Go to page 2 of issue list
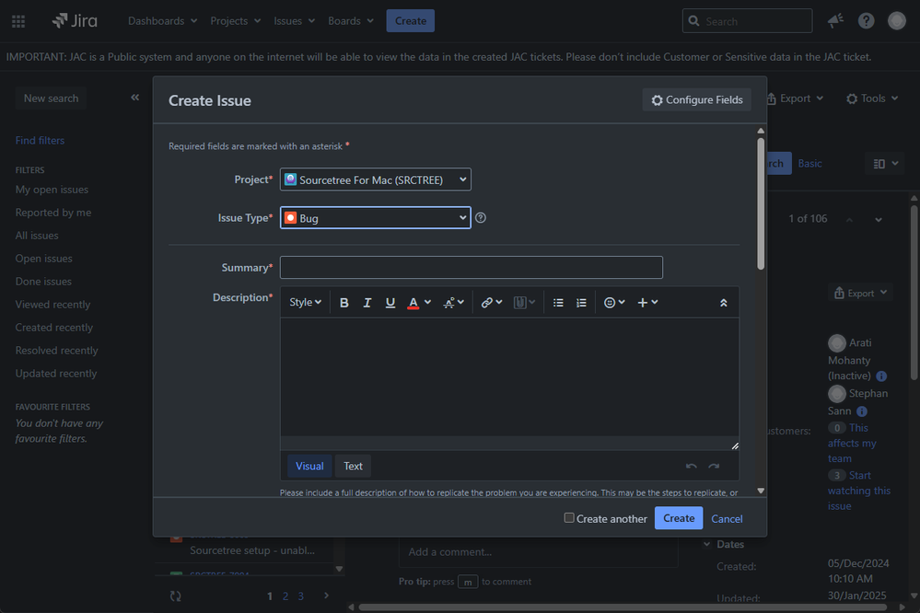Screen dimensions: 920x613 tap(285, 596)
